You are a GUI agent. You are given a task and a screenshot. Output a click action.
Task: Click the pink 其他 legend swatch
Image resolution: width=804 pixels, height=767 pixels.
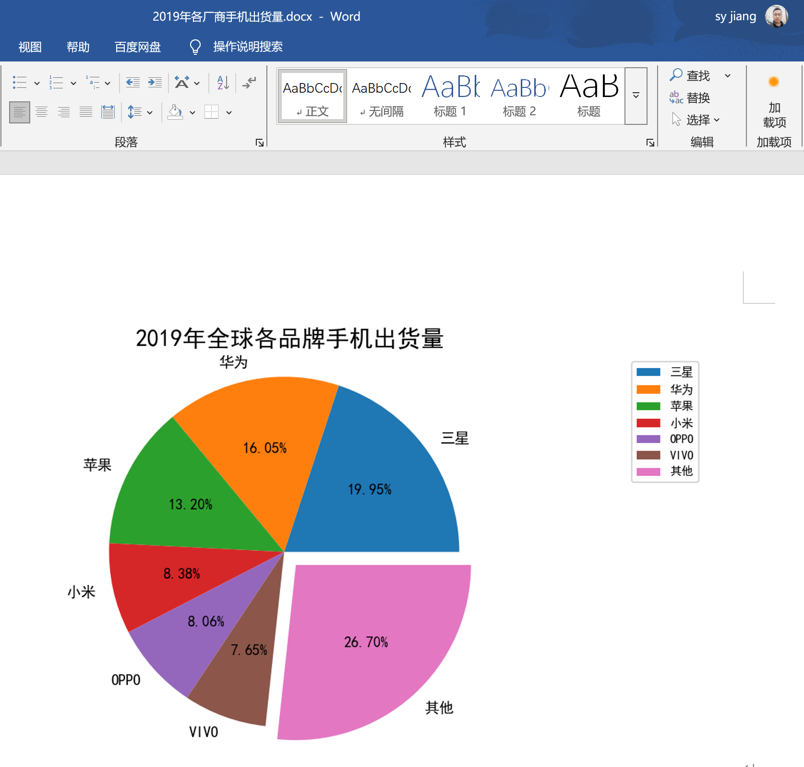[648, 471]
